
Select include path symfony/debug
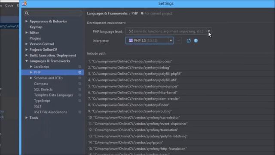tap(129, 68)
